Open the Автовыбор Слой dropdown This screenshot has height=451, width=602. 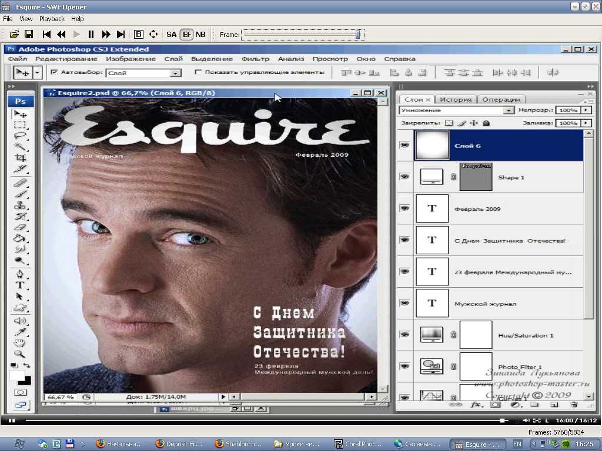[175, 73]
